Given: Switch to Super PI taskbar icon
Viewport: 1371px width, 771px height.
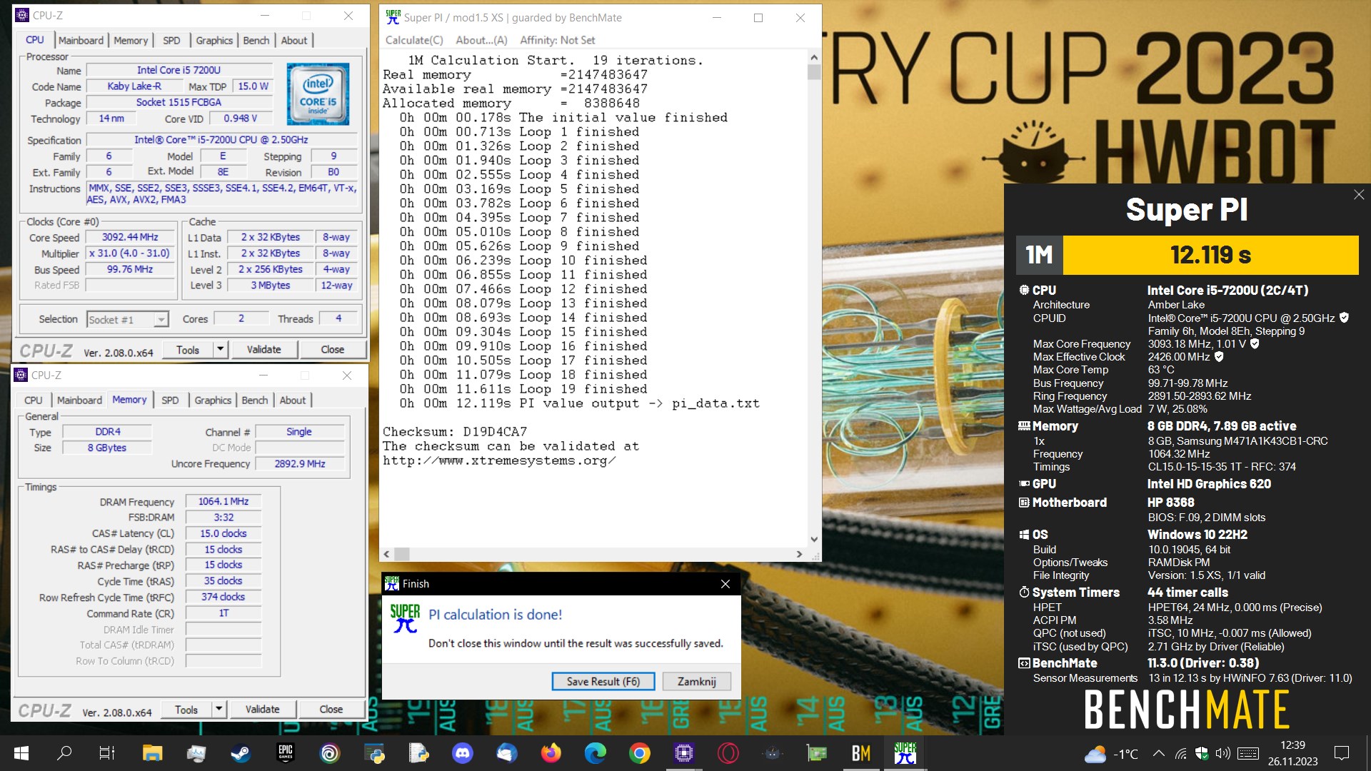Looking at the screenshot, I should click(x=905, y=753).
